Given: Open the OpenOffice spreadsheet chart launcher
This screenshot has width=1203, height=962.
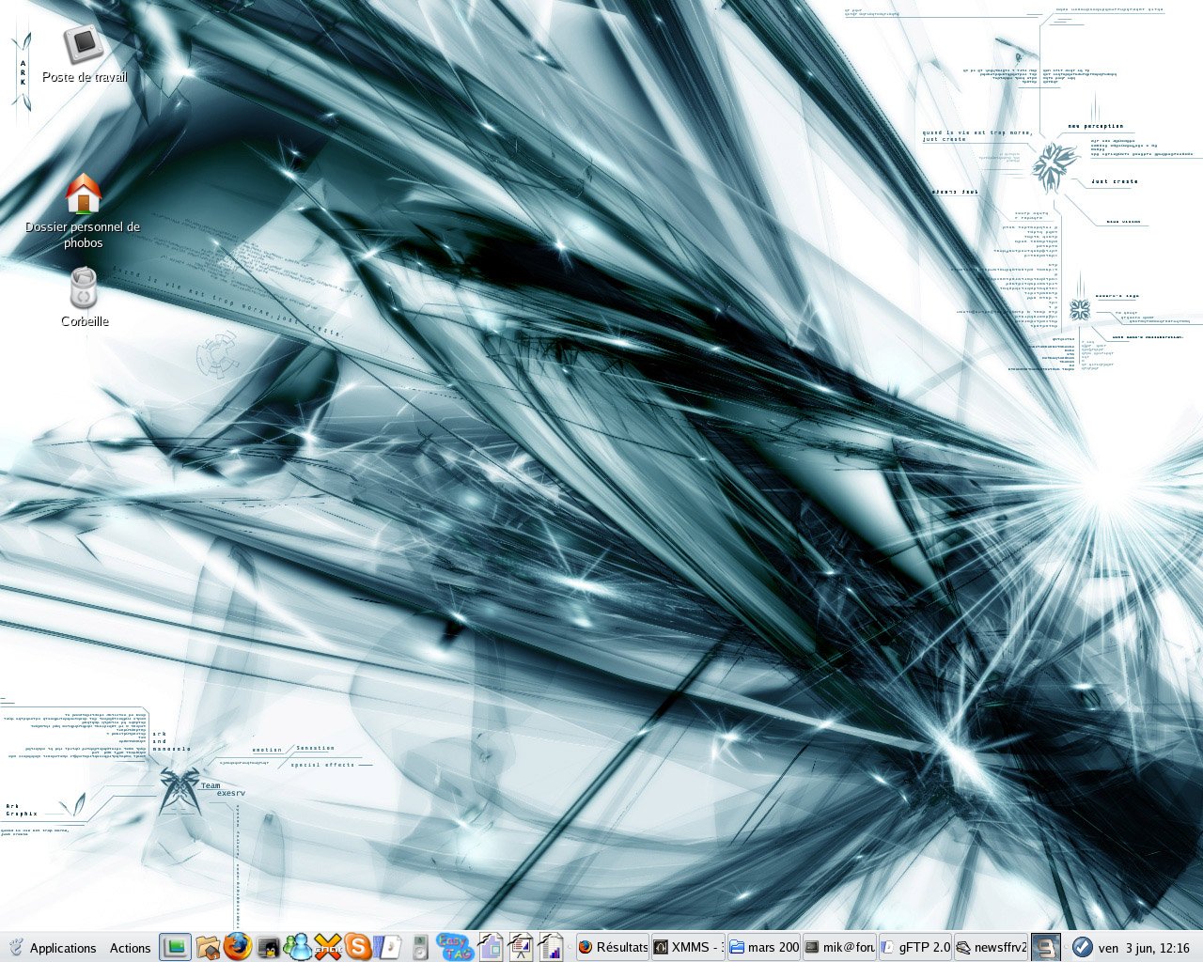Looking at the screenshot, I should pyautogui.click(x=551, y=947).
